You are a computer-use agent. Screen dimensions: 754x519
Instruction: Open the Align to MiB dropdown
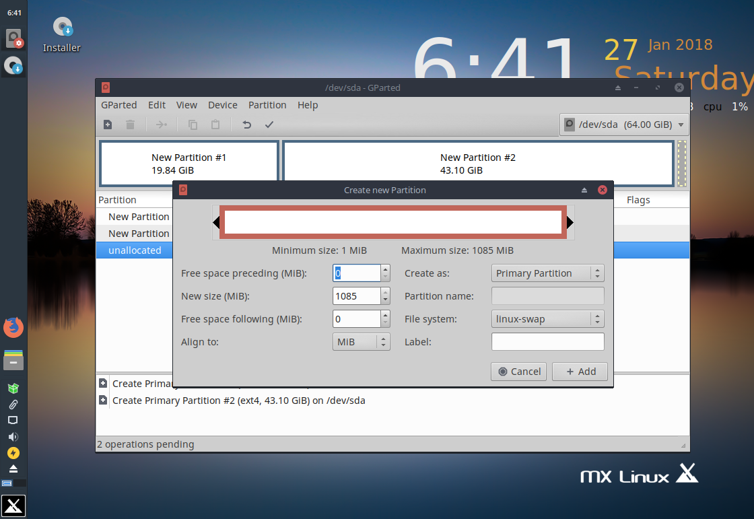click(x=361, y=342)
